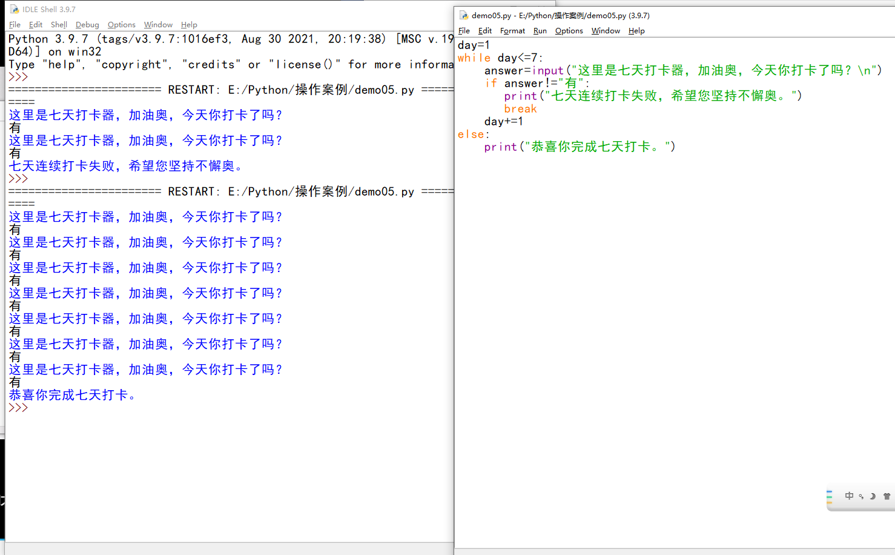Click print("七天连续打卡失败...") line in editor
The height and width of the screenshot is (555, 895).
pyautogui.click(x=653, y=96)
